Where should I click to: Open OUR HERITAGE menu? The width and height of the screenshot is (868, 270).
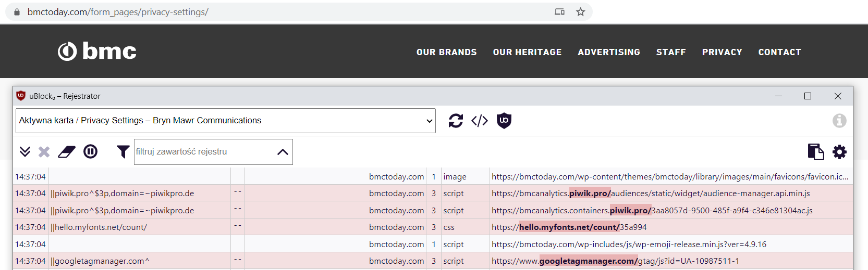coord(528,52)
